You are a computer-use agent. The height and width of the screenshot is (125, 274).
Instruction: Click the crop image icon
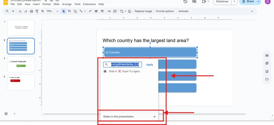coord(122,11)
